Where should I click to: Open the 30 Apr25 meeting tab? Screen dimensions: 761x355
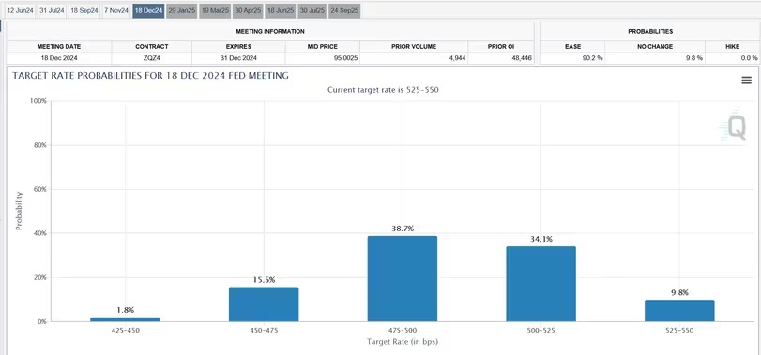coord(248,10)
